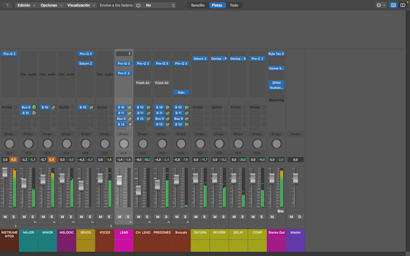Viewport: 410px width, 256px height.
Task: Open the Pro-C 2 plugin on LEAD
Action: (x=124, y=73)
